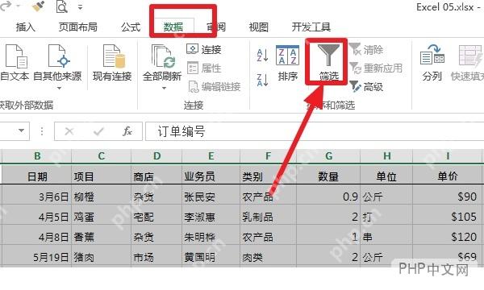Screen dimensions: 484x290
Task: Open the 页面布局 tab
Action: [x=77, y=27]
